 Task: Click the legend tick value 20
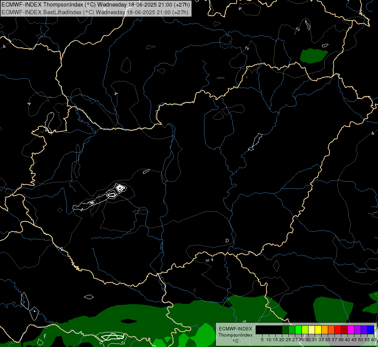282,340
